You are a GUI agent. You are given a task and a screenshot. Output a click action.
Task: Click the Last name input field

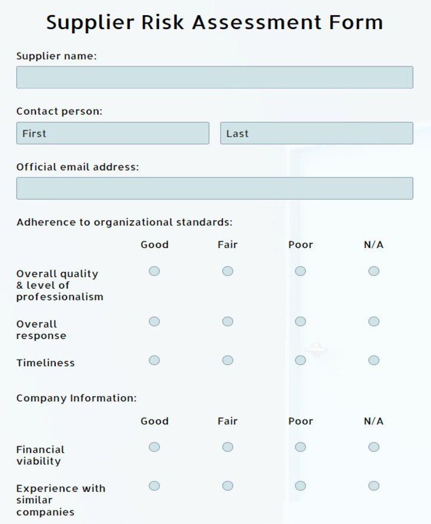(x=317, y=133)
